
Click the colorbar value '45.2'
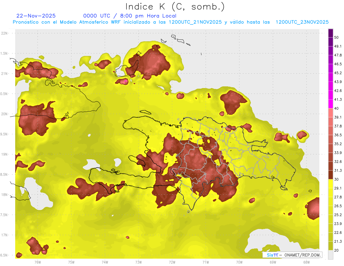338,73
